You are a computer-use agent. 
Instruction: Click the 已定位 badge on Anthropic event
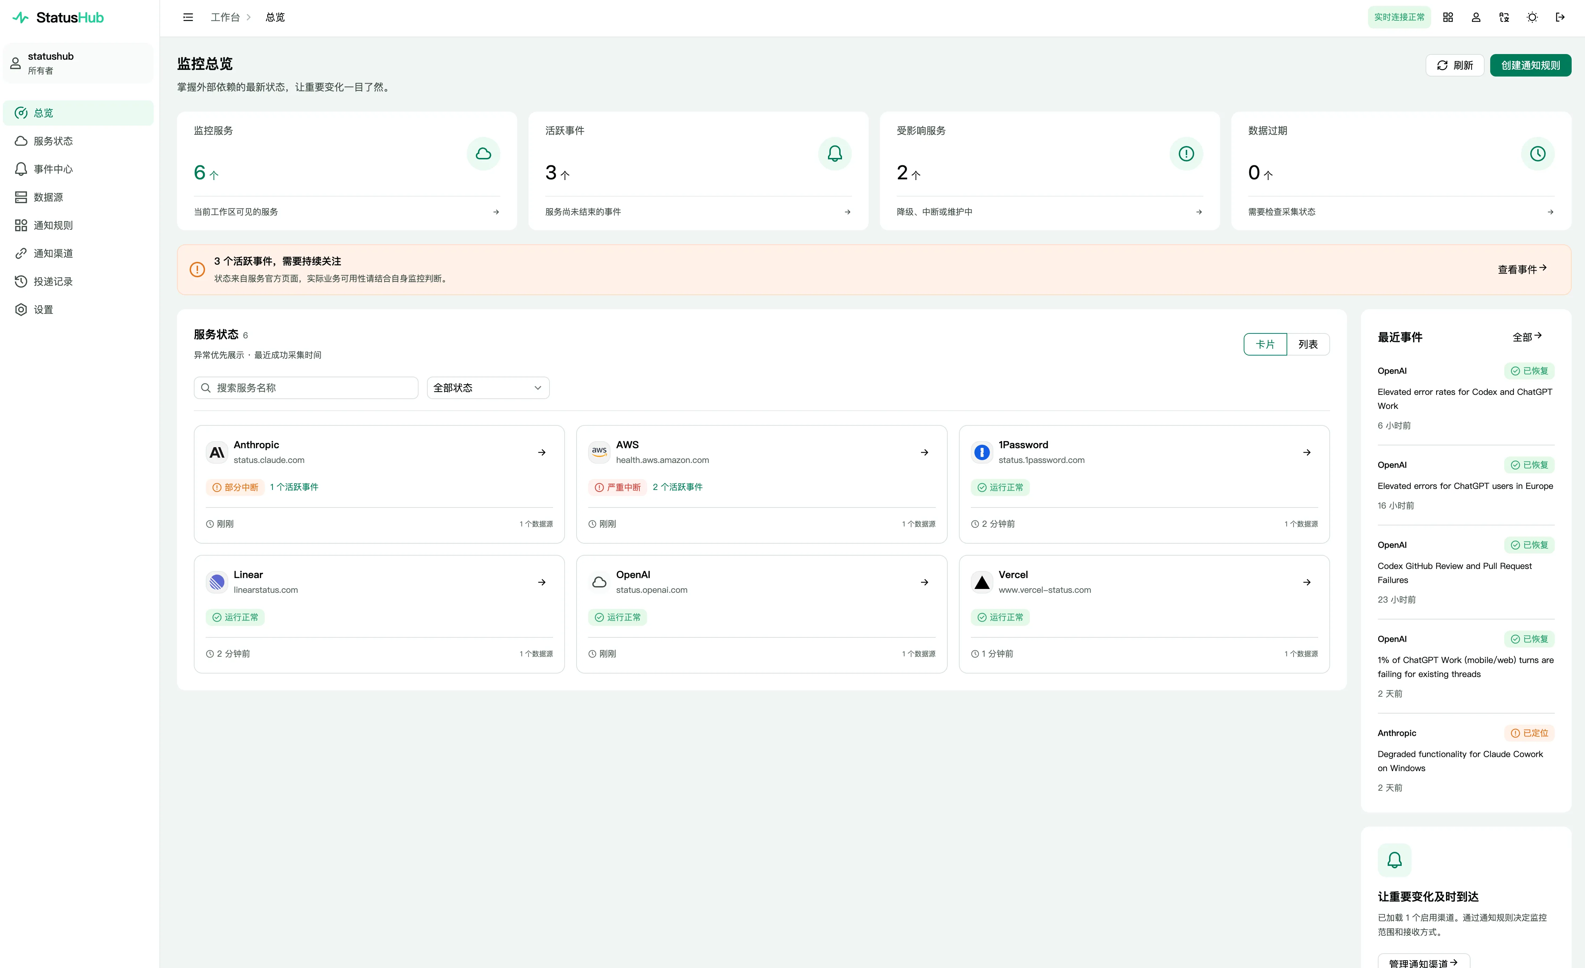pyautogui.click(x=1529, y=732)
